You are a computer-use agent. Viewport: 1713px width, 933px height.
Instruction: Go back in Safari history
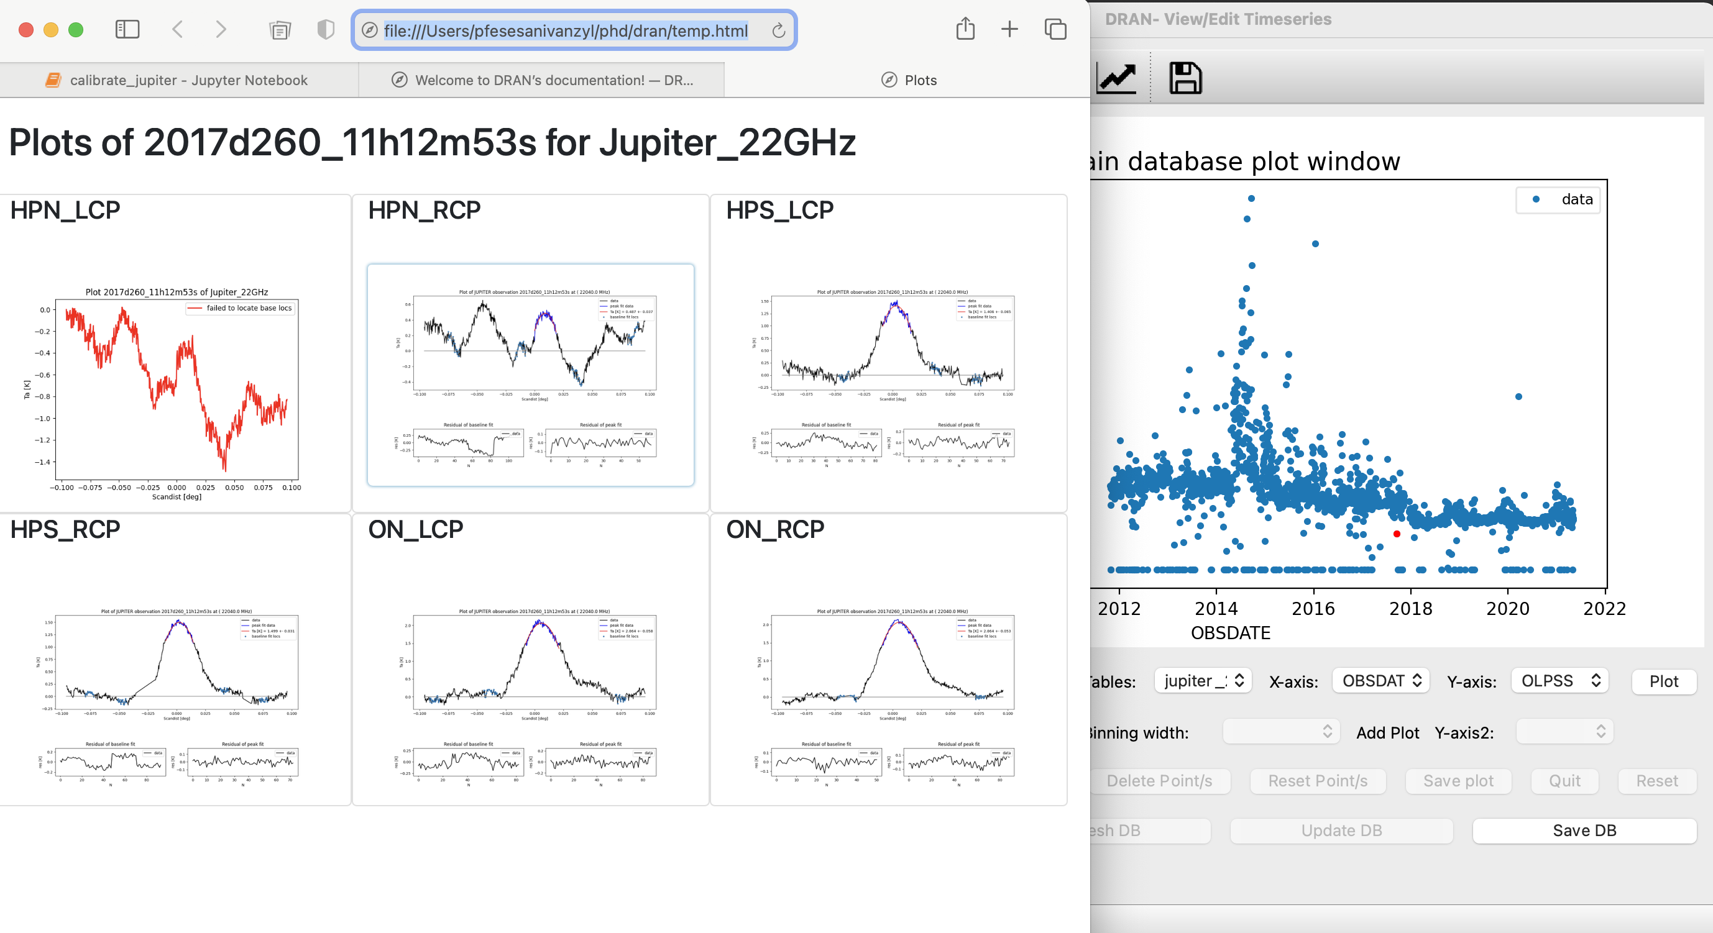pos(177,29)
